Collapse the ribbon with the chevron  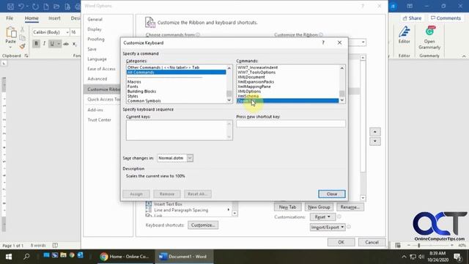pos(464,56)
